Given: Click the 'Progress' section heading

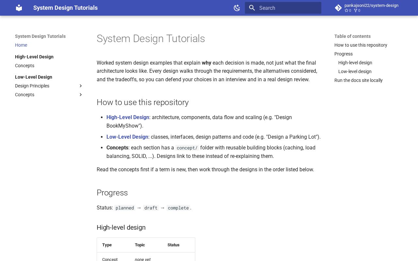Looking at the screenshot, I should [112, 192].
